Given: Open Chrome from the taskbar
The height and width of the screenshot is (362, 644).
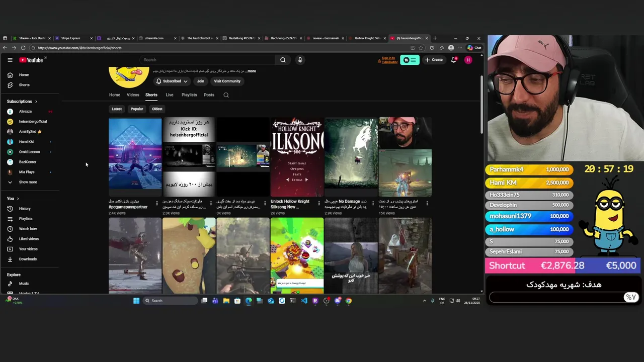Looking at the screenshot, I should tap(349, 301).
